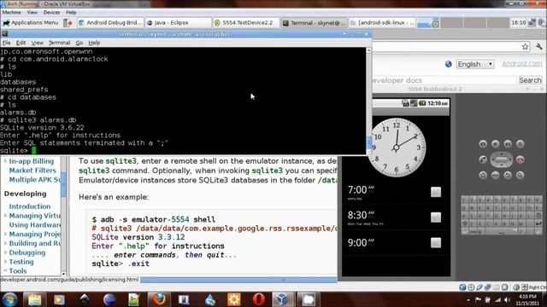Click the emulator back button
The height and width of the screenshot is (307, 547).
508,175
